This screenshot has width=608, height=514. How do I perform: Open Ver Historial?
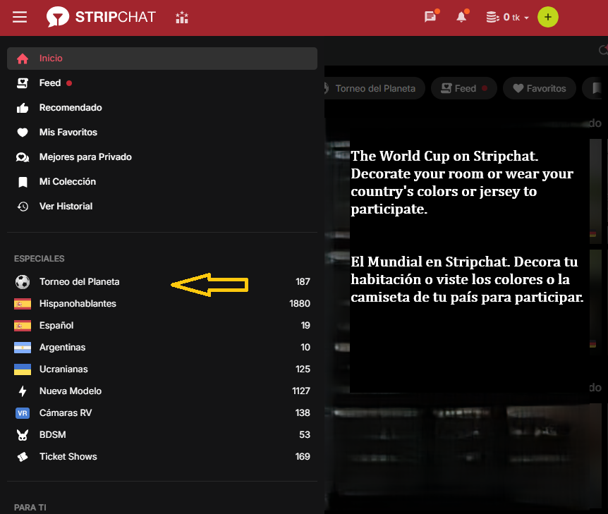point(162,206)
